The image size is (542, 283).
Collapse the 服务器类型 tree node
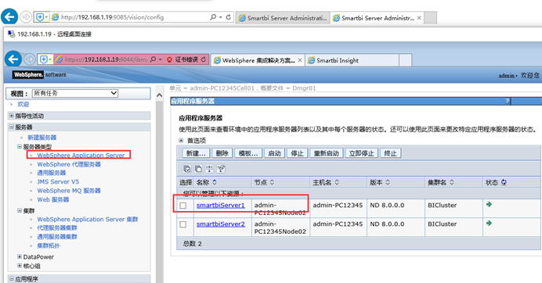20,147
